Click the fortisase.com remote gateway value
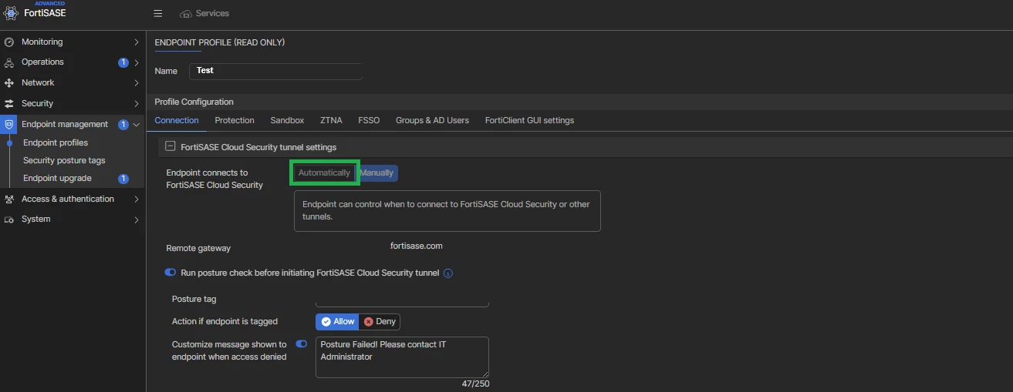This screenshot has width=1013, height=392. (x=417, y=246)
